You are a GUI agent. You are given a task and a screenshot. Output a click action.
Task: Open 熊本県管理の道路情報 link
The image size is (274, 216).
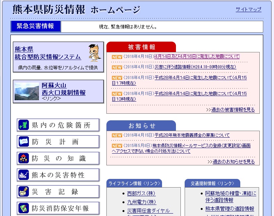pos(229,209)
